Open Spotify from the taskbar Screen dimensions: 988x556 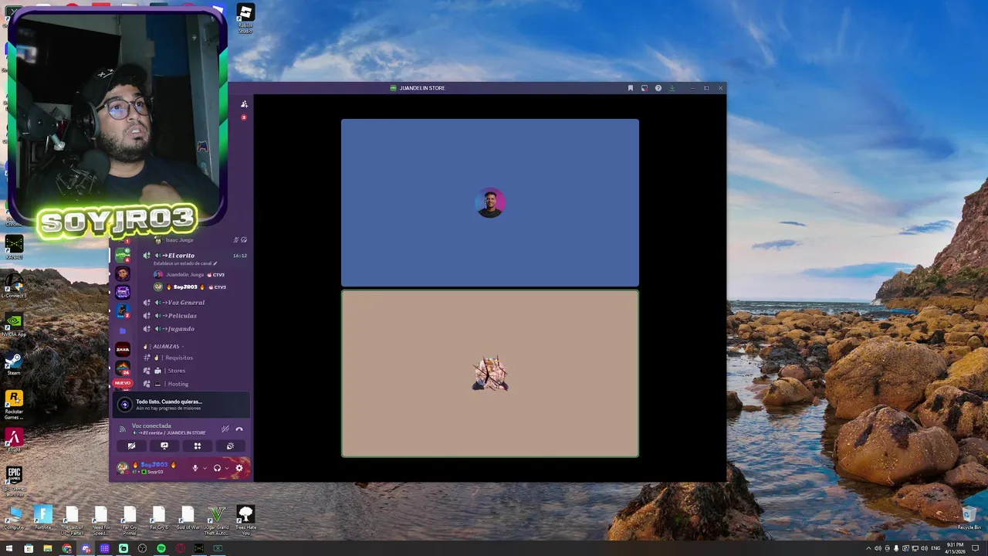point(161,548)
